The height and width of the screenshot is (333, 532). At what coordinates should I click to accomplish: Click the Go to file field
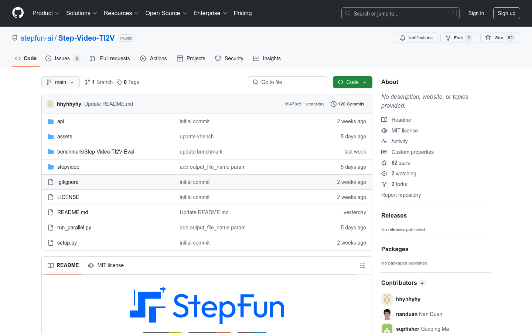(287, 82)
